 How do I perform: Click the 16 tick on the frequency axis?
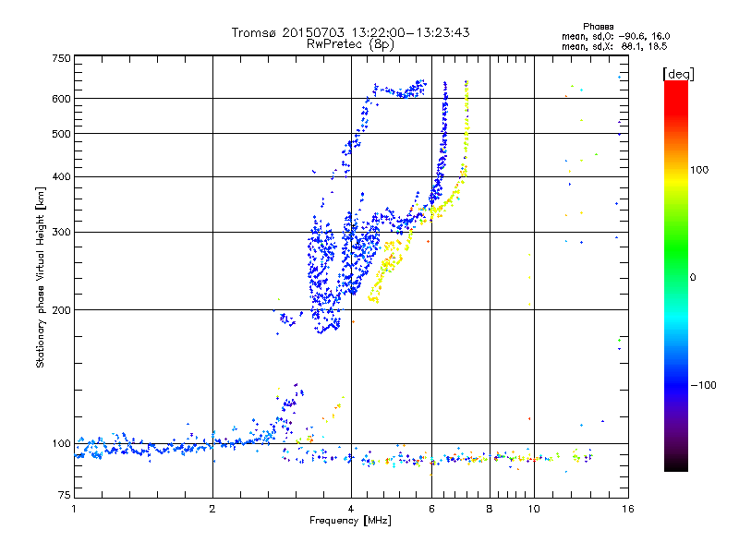pyautogui.click(x=625, y=509)
